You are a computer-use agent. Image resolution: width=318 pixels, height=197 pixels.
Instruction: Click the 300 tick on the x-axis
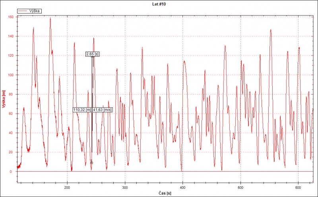125,187
